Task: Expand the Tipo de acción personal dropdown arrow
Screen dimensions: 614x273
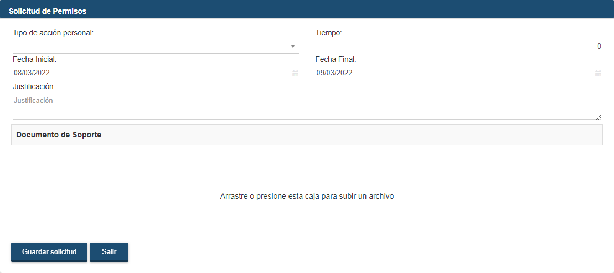Action: 293,46
